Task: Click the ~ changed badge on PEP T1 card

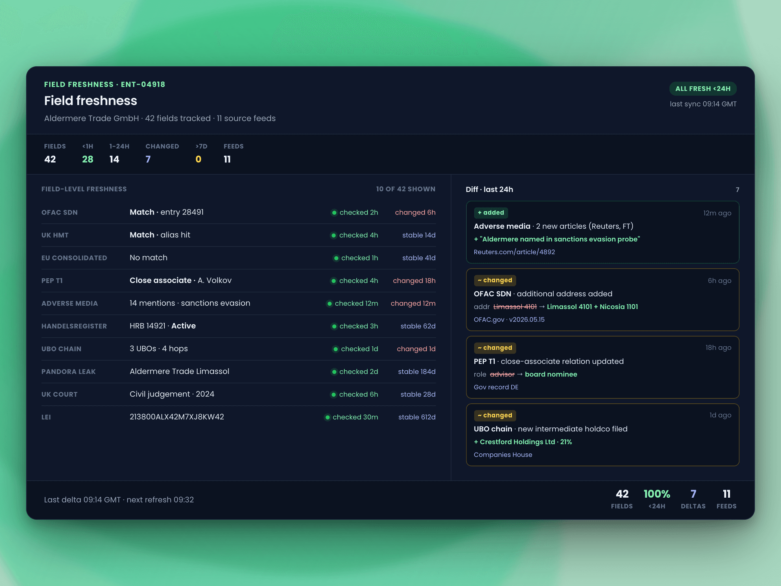Action: click(495, 348)
